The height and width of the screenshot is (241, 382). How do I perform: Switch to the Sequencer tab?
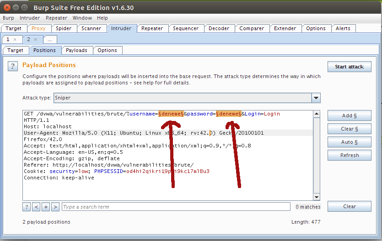click(186, 28)
